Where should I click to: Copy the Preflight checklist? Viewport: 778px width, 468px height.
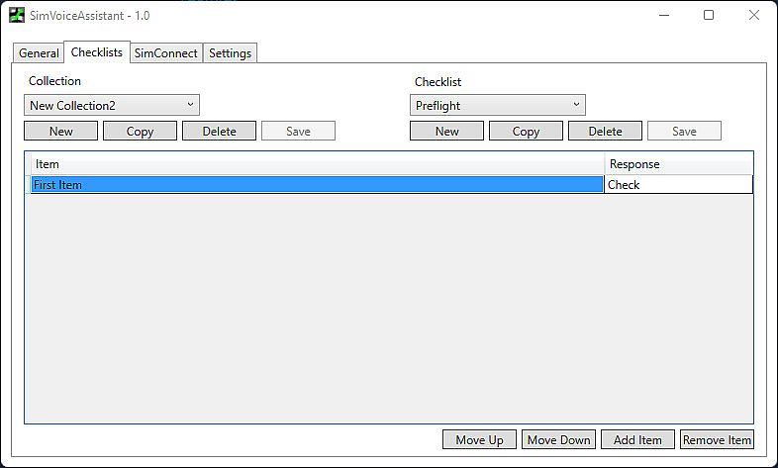pyautogui.click(x=526, y=131)
